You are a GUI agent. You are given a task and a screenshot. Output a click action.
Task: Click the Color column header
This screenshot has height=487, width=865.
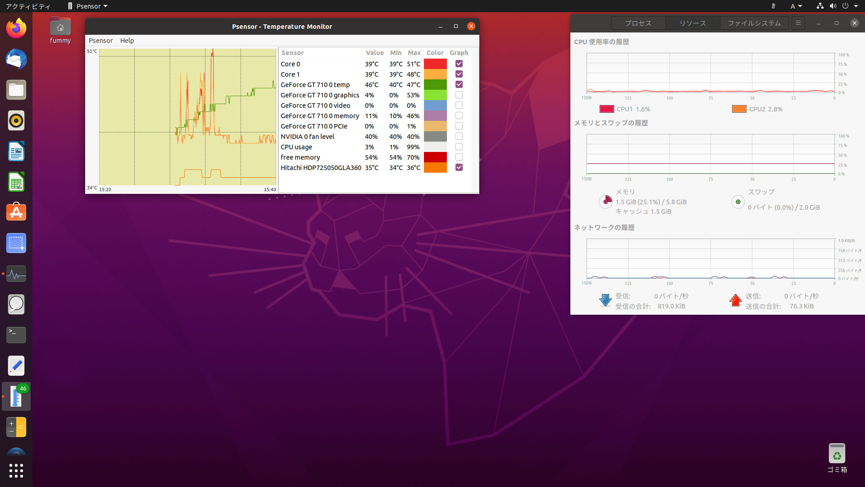click(435, 53)
